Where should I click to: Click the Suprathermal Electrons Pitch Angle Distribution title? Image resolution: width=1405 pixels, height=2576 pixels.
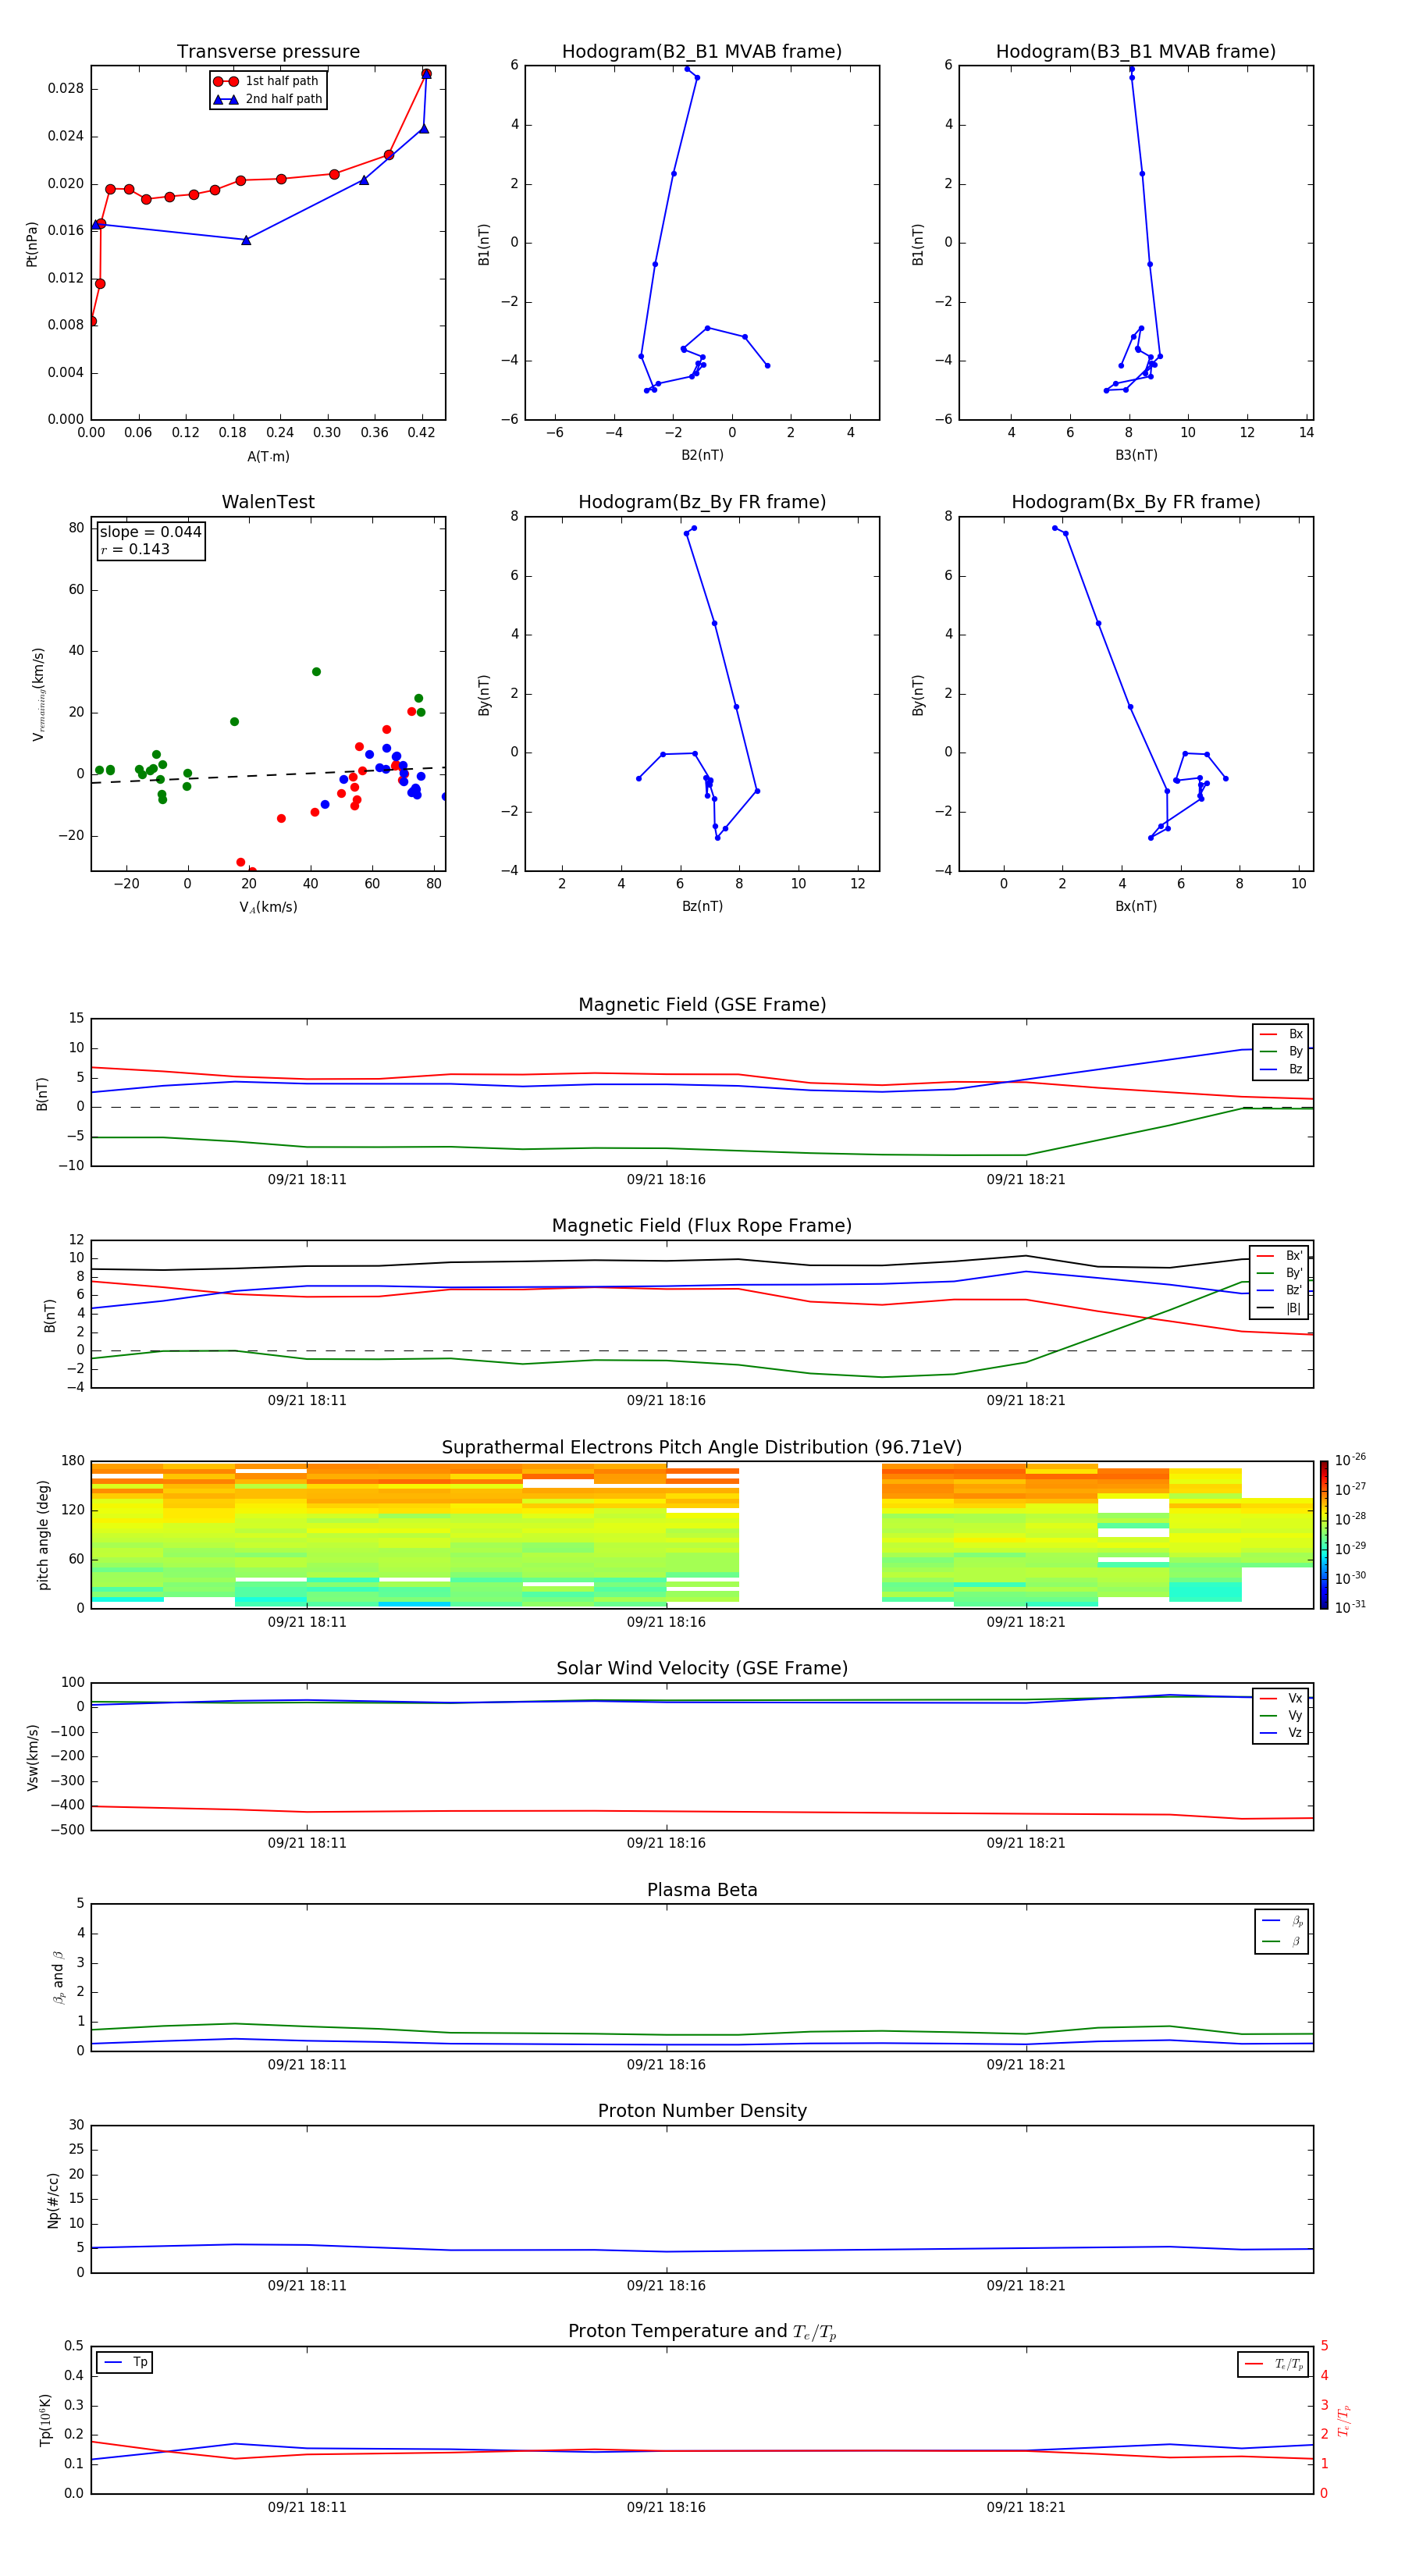[702, 1448]
